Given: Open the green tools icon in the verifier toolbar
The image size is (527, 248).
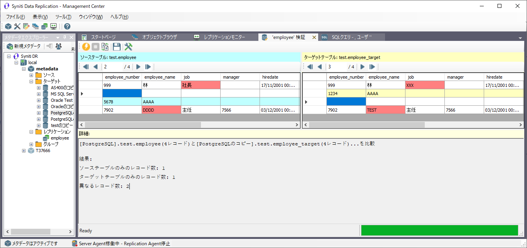Looking at the screenshot, I should 128,47.
